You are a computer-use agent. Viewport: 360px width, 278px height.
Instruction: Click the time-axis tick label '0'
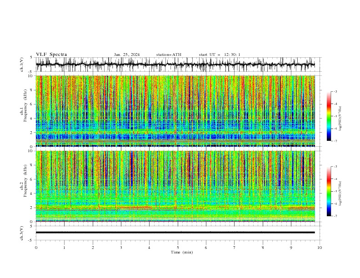pyautogui.click(x=36, y=248)
